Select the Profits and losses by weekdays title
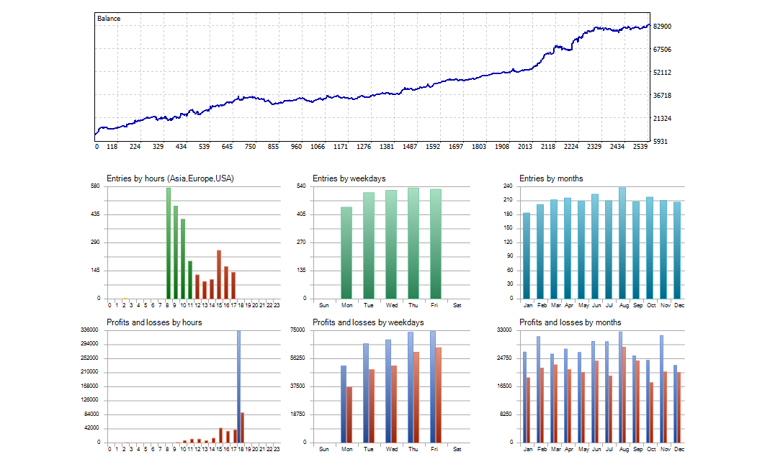The height and width of the screenshot is (467, 770). (368, 322)
